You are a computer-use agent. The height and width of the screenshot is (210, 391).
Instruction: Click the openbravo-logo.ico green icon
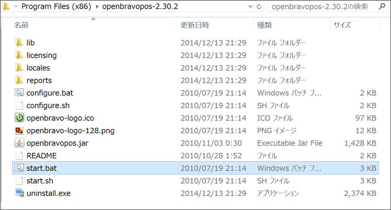[19, 118]
